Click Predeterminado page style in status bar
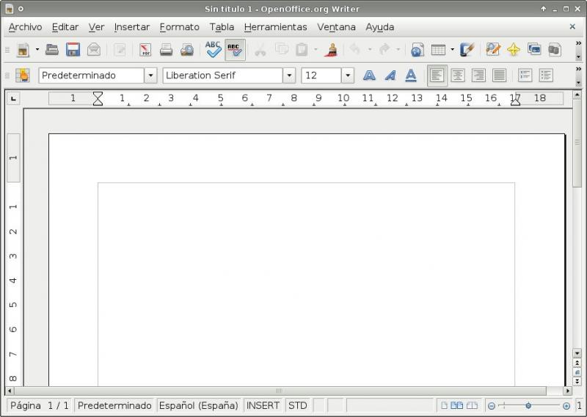Image resolution: width=587 pixels, height=417 pixels. (114, 406)
